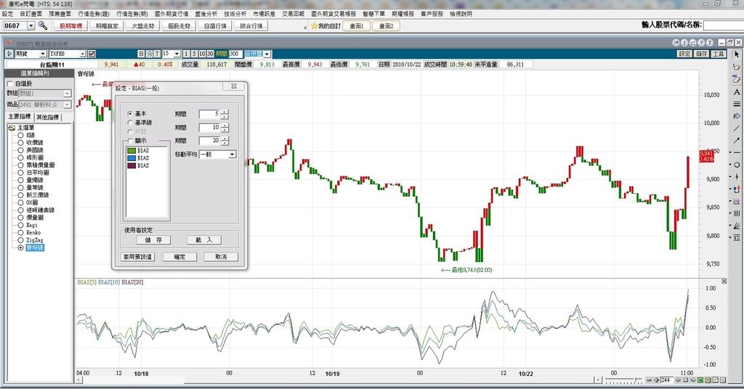
Task: Pick the blue BIAS color swatch
Action: pyautogui.click(x=132, y=158)
